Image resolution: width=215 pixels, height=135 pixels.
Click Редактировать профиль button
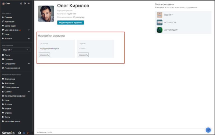(x=70, y=22)
